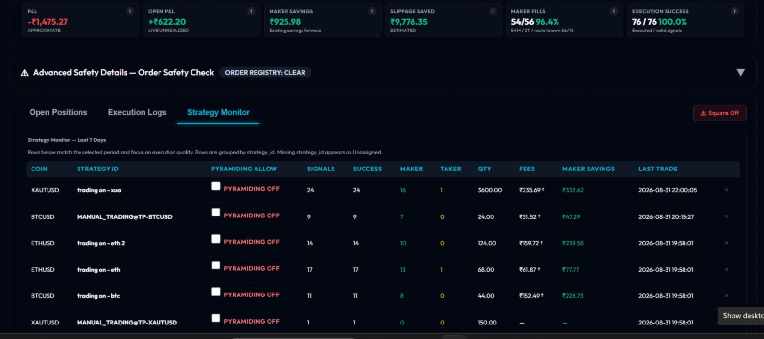The image size is (764, 339).
Task: Click the Strategy Monitor — Last 7 Days heading
Action: [66, 140]
